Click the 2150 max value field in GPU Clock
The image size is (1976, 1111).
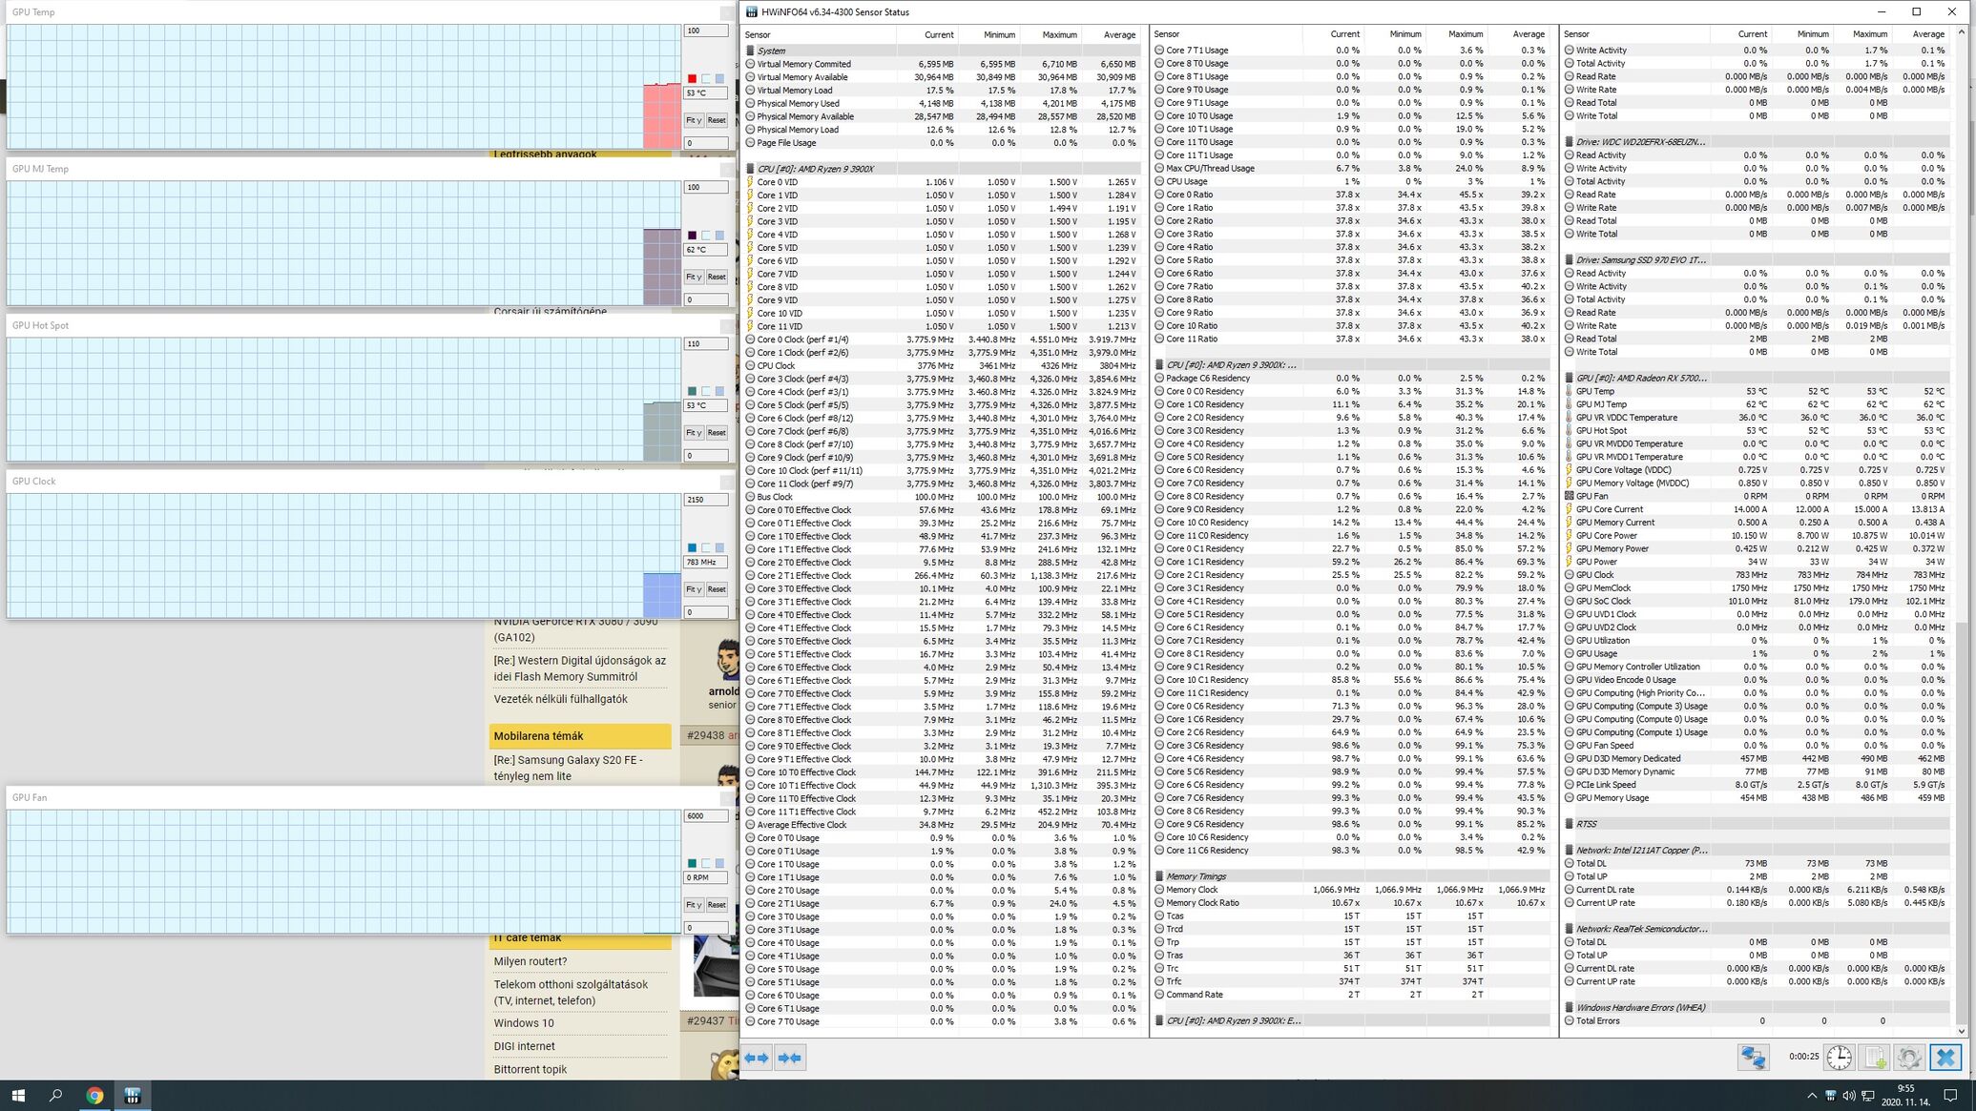(x=705, y=500)
